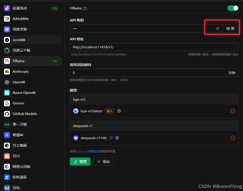Click the AiHubMix provider icon
The image size is (243, 191).
click(7, 19)
